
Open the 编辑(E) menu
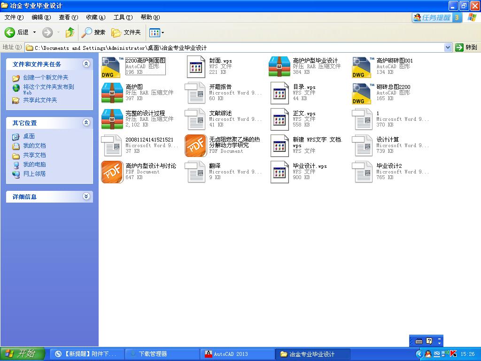41,17
